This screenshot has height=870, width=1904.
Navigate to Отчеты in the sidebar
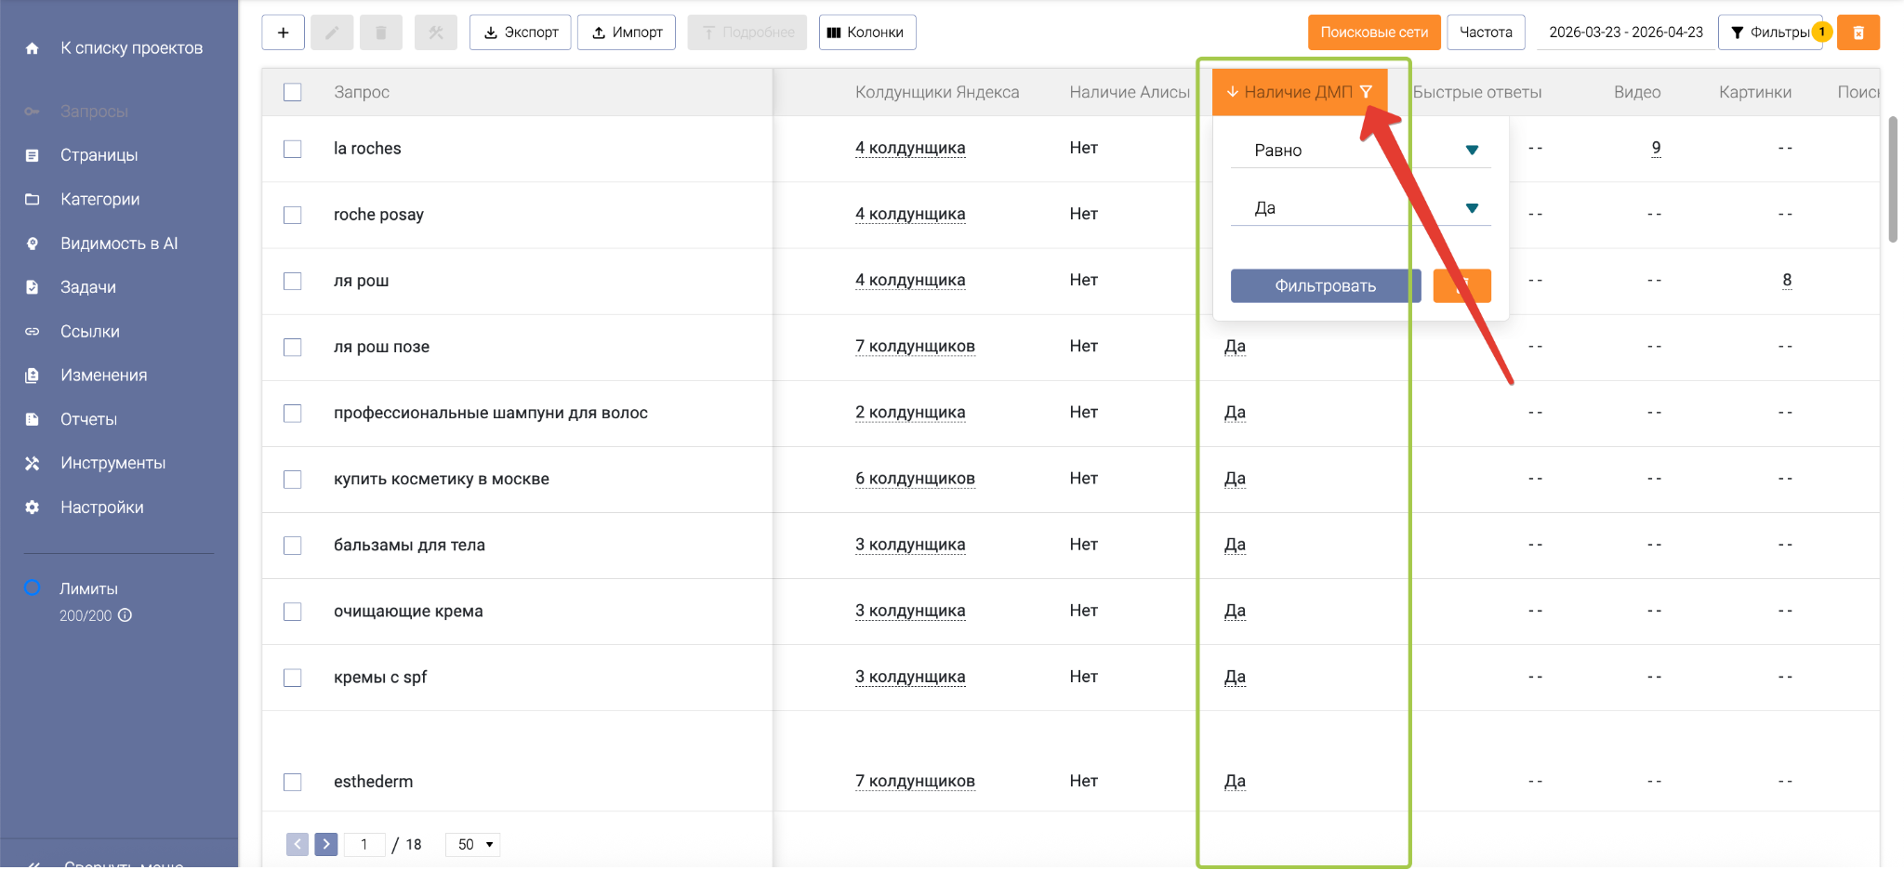(x=88, y=419)
